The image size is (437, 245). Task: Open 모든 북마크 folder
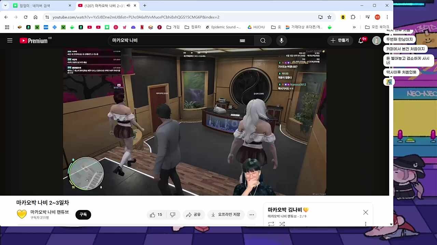[377, 27]
